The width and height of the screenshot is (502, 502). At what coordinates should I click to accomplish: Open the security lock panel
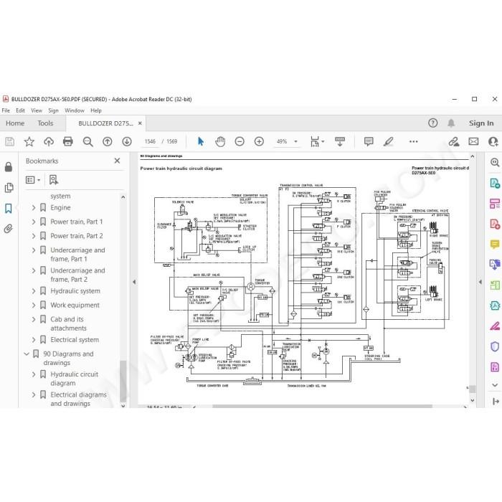(9, 167)
